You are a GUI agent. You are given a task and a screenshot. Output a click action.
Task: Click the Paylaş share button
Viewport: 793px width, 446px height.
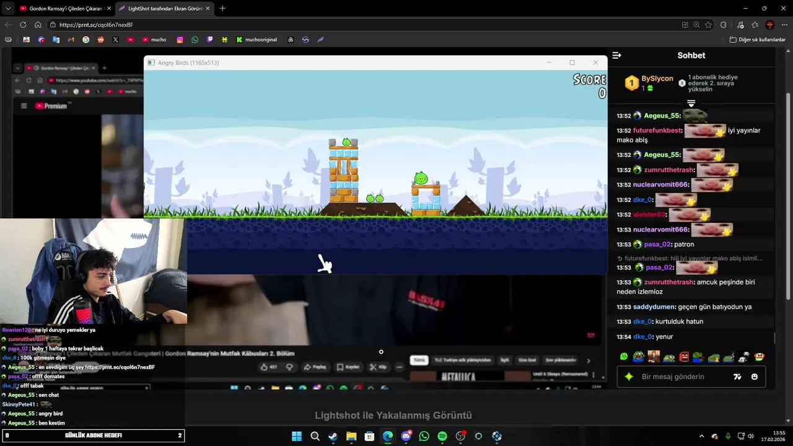click(x=315, y=367)
